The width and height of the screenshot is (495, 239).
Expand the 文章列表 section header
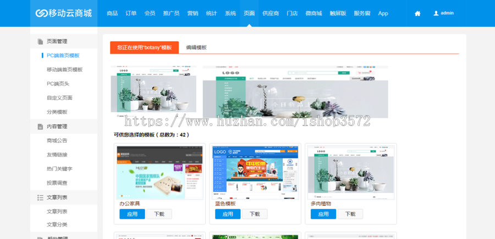[x=64, y=197]
